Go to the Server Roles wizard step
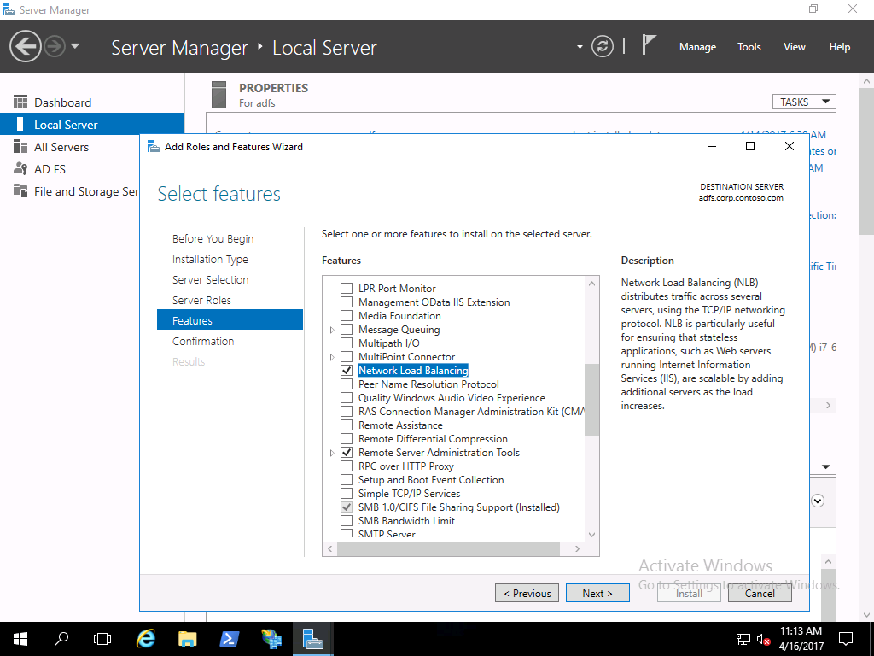Screen dimensions: 874x656 click(x=201, y=301)
